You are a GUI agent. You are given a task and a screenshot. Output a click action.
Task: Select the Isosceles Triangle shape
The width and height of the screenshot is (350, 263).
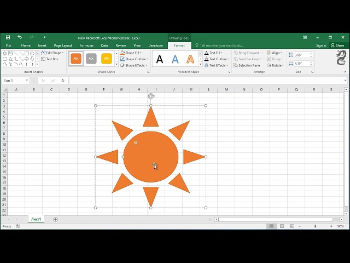(x=10, y=59)
